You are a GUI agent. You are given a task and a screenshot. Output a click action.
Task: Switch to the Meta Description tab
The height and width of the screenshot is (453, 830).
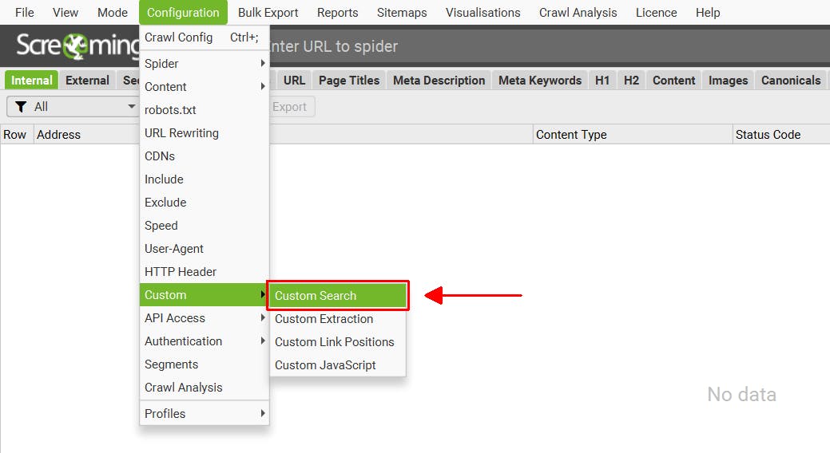[439, 81]
